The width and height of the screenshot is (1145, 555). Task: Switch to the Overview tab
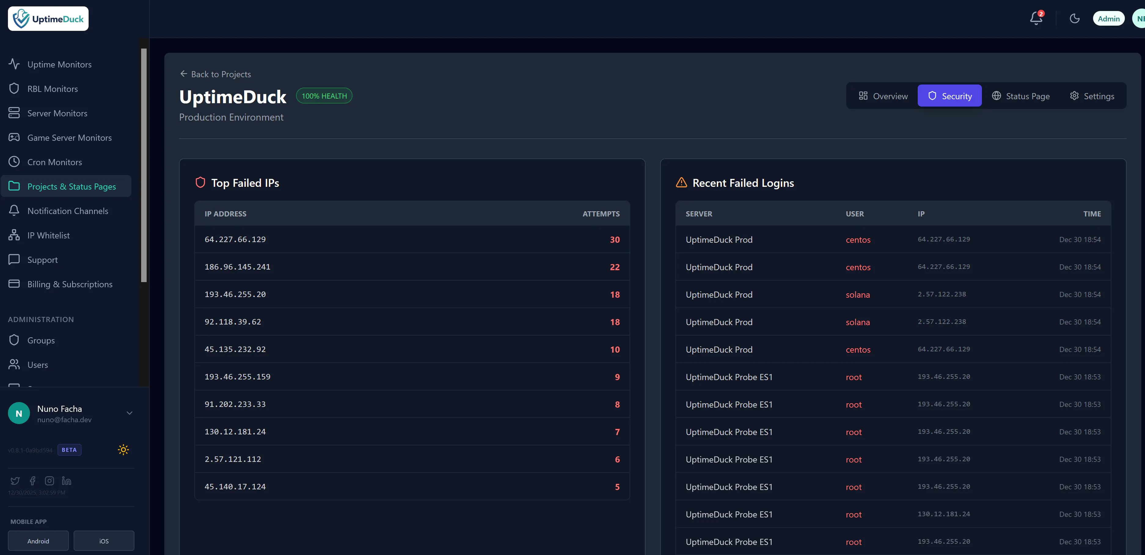tap(883, 96)
